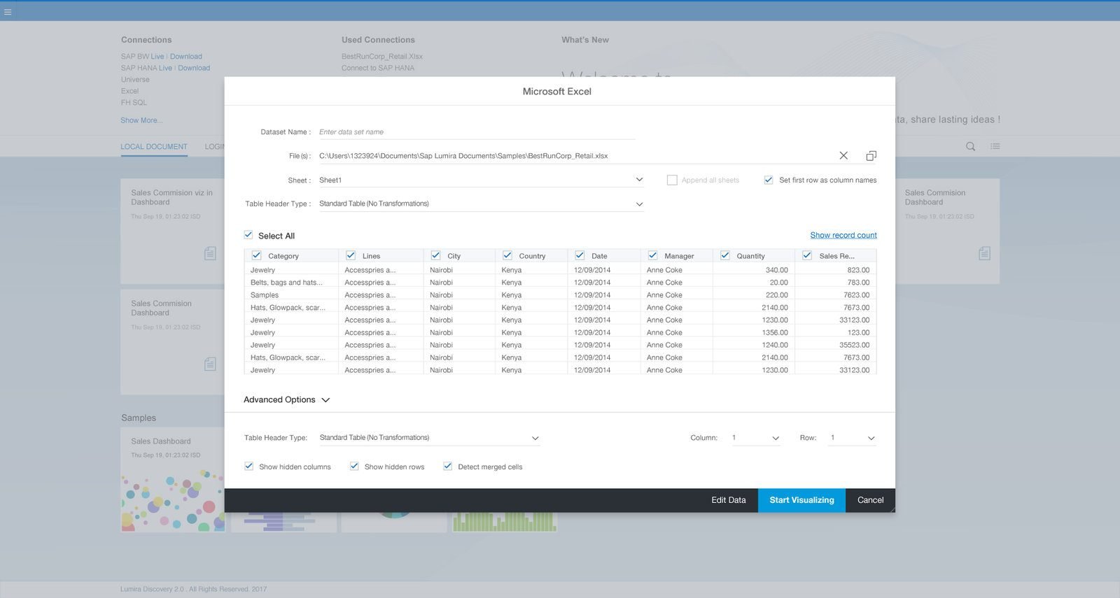Uncheck the Manager column checkbox
This screenshot has width=1120, height=598.
652,255
